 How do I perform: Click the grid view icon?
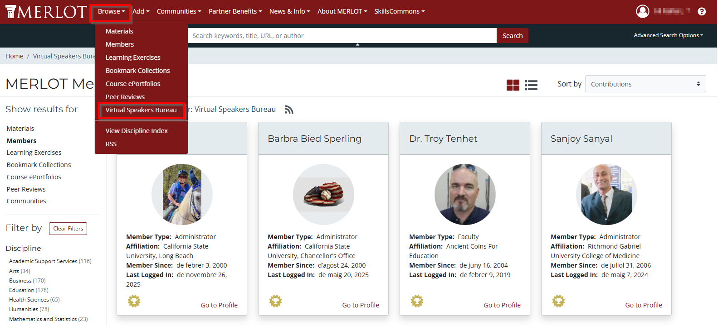click(513, 85)
